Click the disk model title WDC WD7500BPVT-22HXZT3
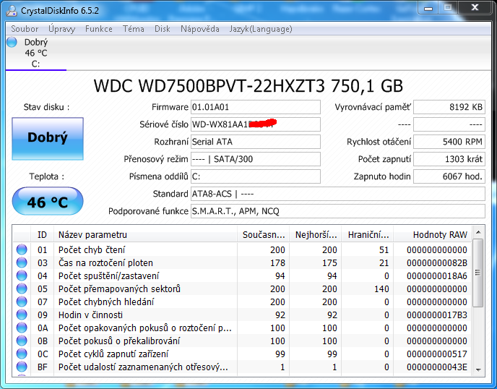Viewport: 497px width, 389px height. tap(248, 86)
